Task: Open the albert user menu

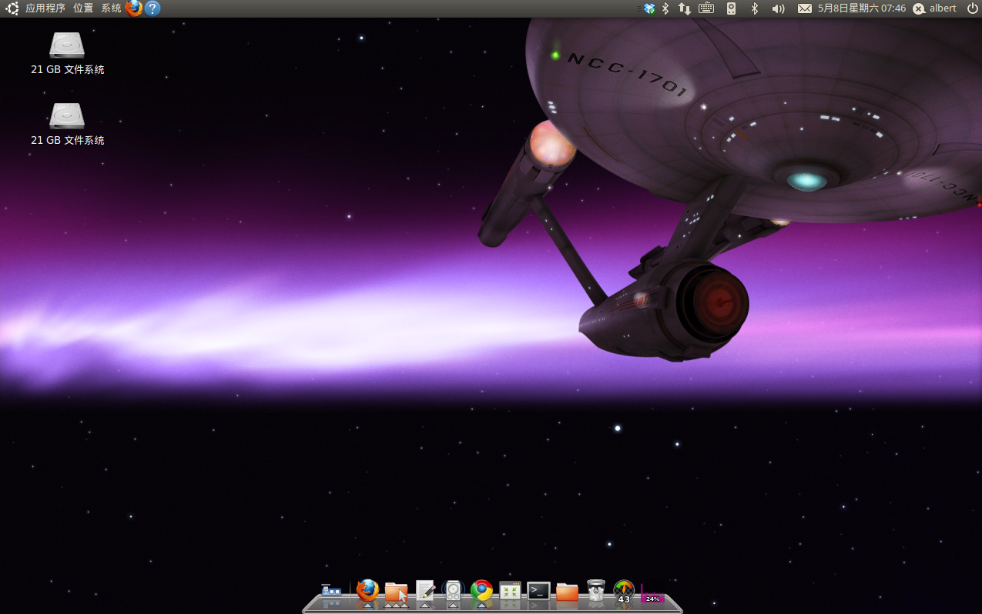Action: click(x=935, y=8)
